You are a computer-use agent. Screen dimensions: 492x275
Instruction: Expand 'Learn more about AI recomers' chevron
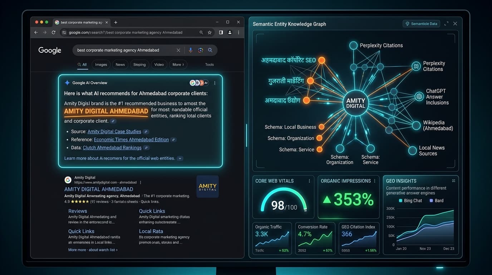pos(180,158)
